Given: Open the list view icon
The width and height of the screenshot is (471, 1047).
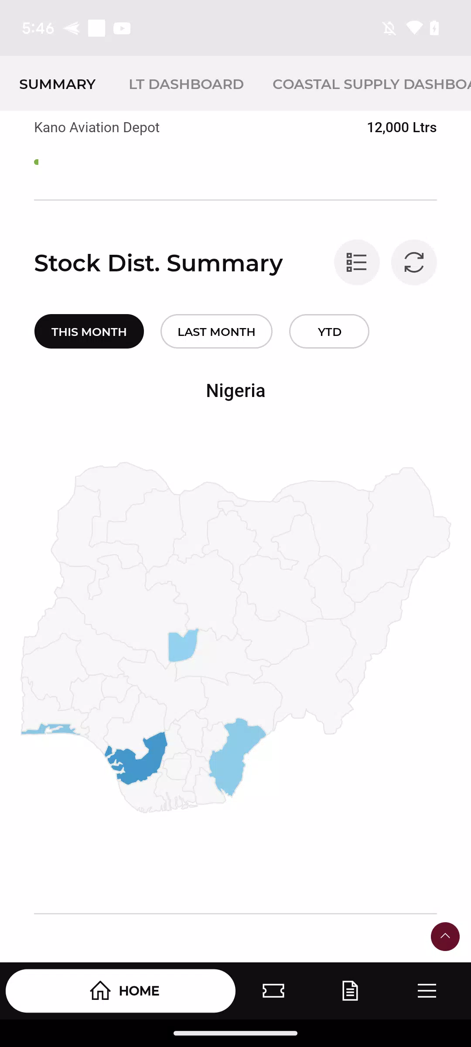Looking at the screenshot, I should pos(357,262).
